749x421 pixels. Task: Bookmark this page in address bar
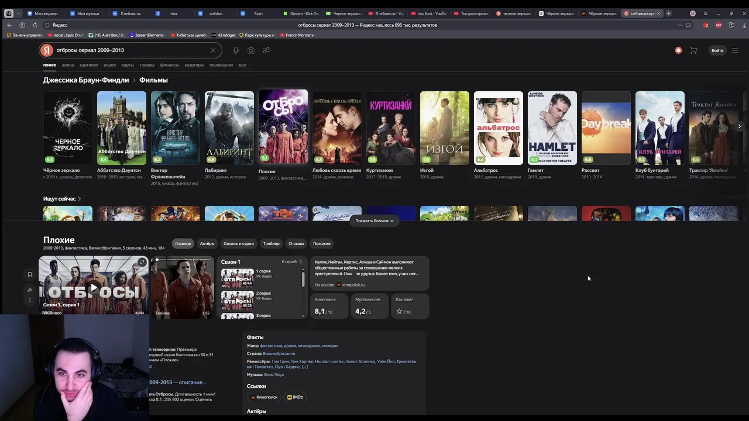(x=689, y=25)
